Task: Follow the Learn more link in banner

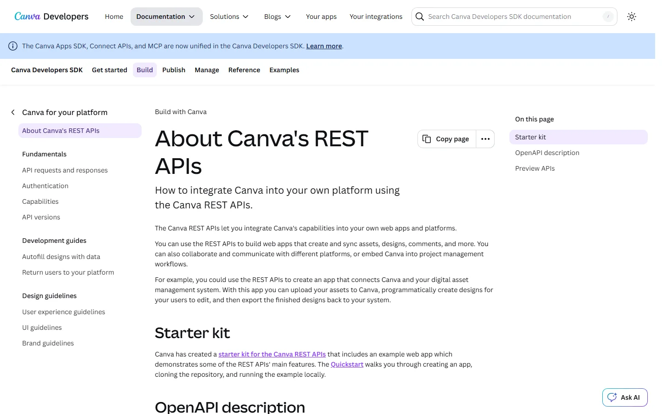Action: pyautogui.click(x=324, y=46)
